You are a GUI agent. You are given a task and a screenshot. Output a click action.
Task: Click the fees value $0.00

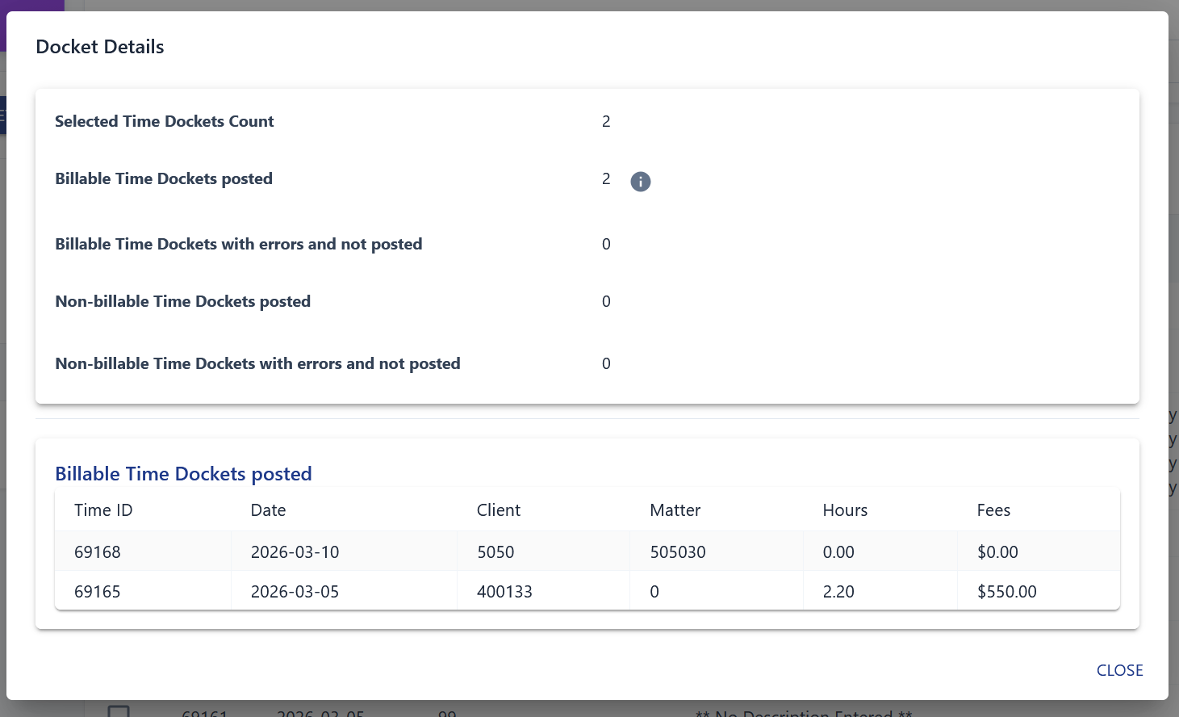(997, 551)
